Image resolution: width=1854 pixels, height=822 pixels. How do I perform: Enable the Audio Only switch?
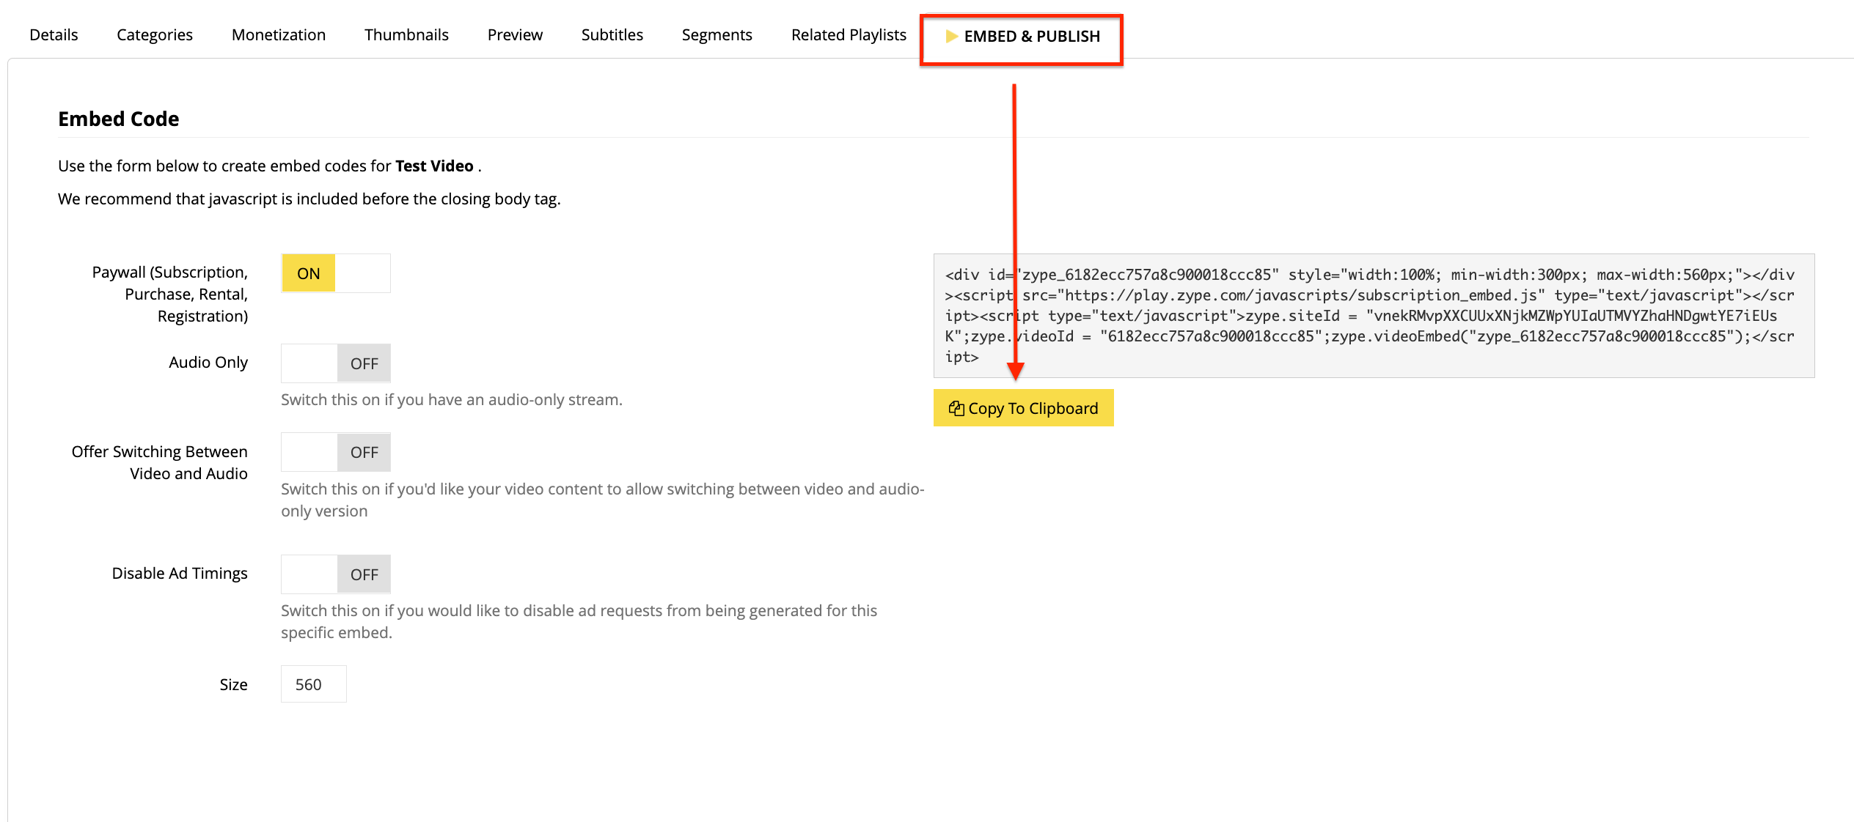(x=336, y=363)
